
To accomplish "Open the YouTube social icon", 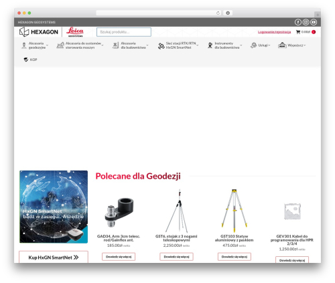I will click(x=314, y=22).
